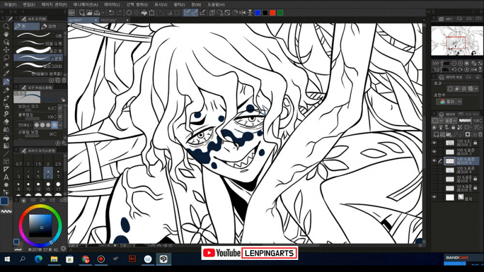Open the 필터(I) menu
Viewport: 484px width, 272px height.
tap(179, 5)
